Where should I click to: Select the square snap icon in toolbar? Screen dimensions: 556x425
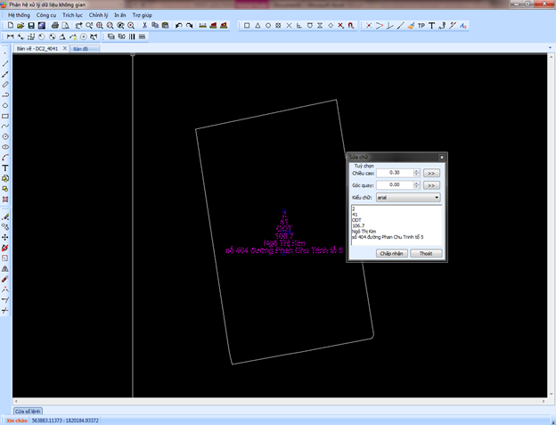pos(247,26)
